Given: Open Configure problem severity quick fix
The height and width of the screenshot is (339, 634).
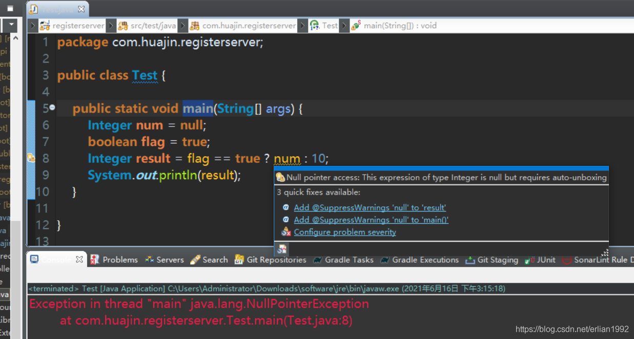Looking at the screenshot, I should pyautogui.click(x=345, y=232).
